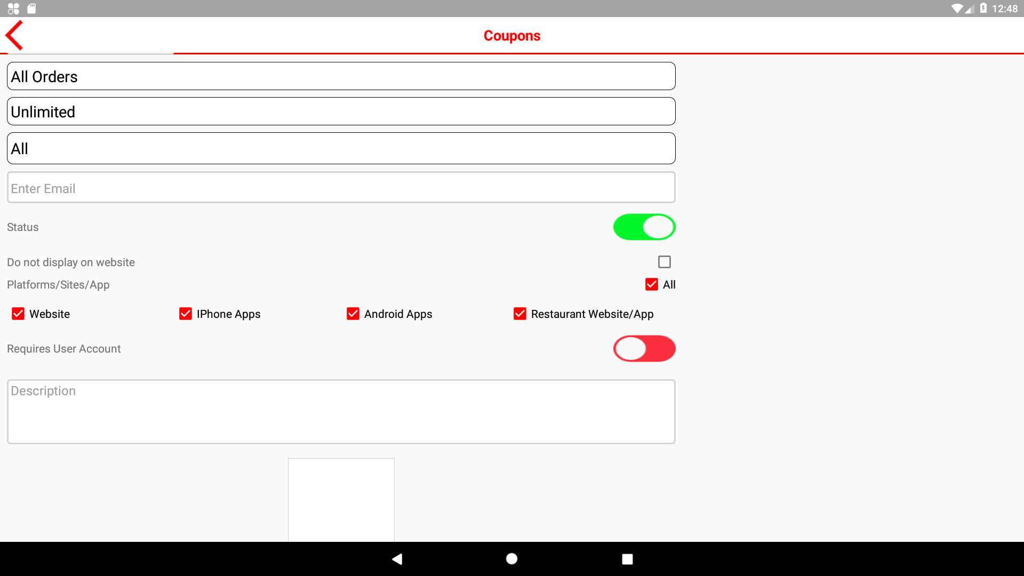This screenshot has width=1024, height=576.
Task: Tap the red back arrow
Action: coord(14,35)
